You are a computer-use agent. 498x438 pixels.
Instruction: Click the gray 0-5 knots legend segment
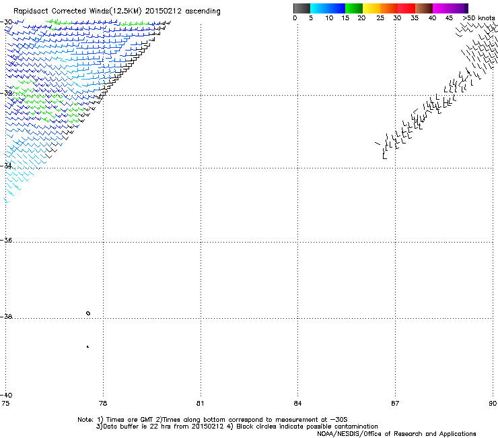coord(301,8)
